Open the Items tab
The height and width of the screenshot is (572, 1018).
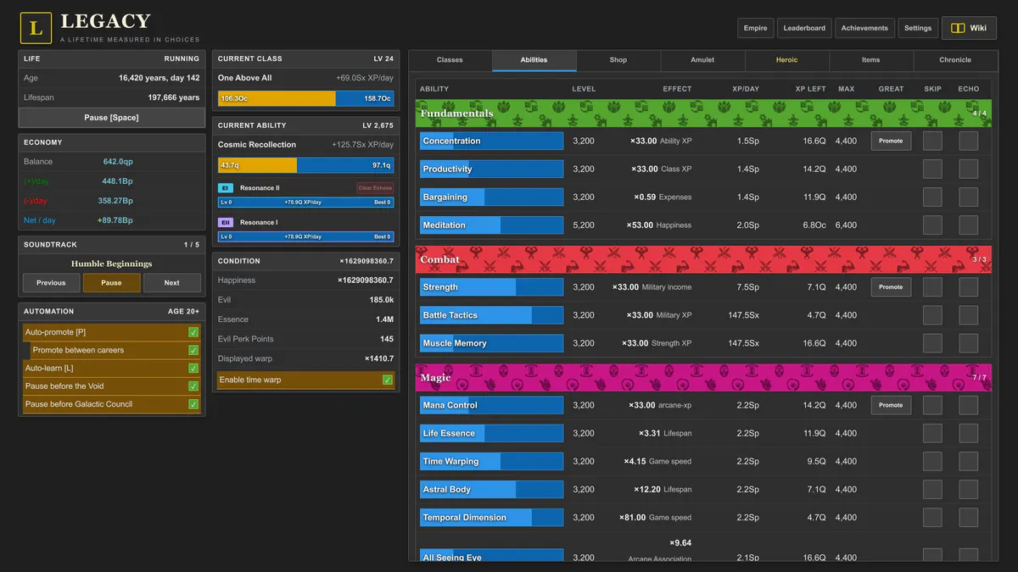871,60
